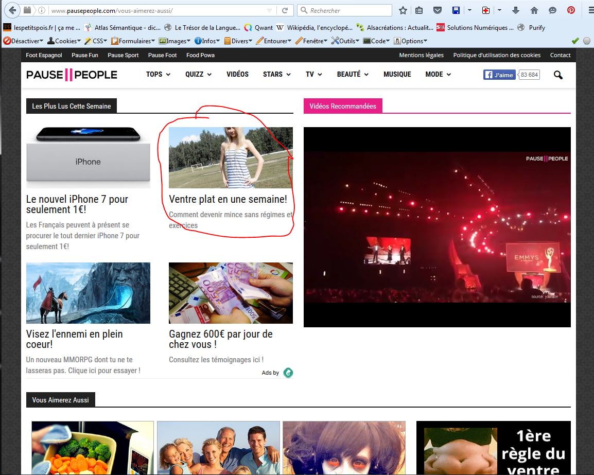Open the CSS developer toolbar menu
The width and height of the screenshot is (594, 475).
pyautogui.click(x=96, y=41)
